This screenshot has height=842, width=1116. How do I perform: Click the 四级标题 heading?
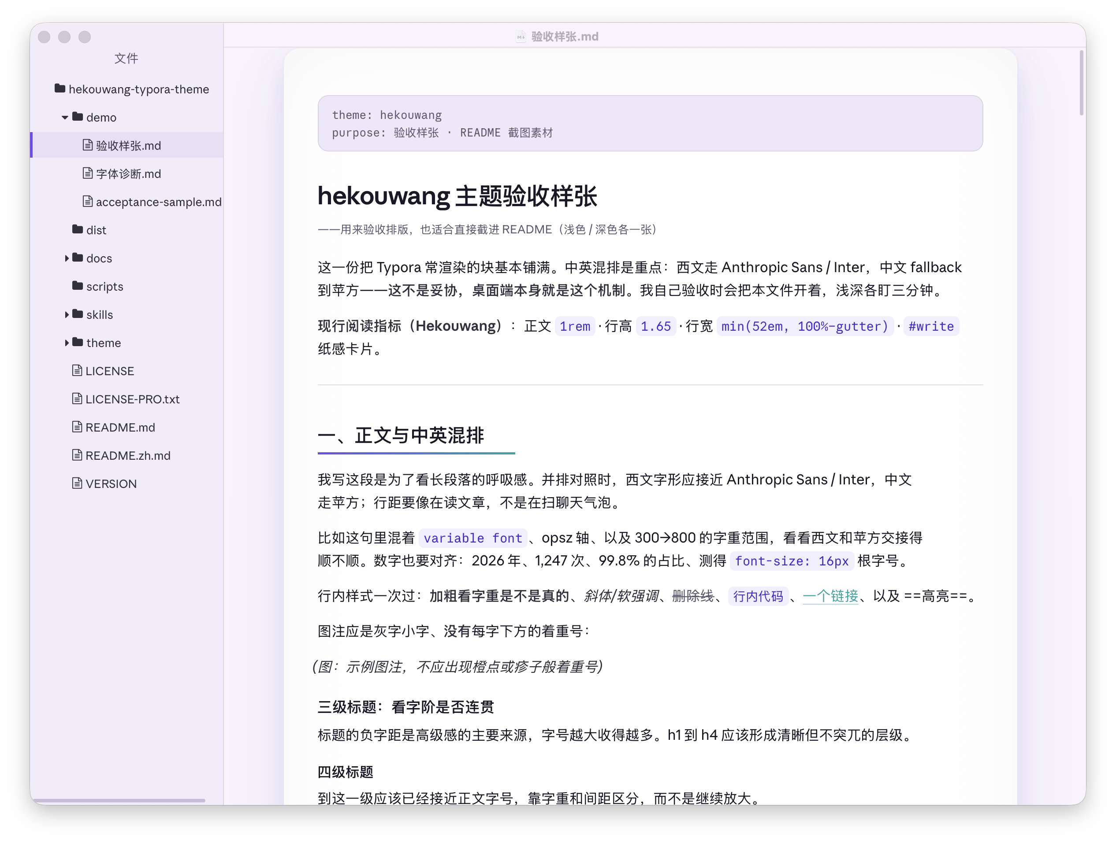click(346, 772)
